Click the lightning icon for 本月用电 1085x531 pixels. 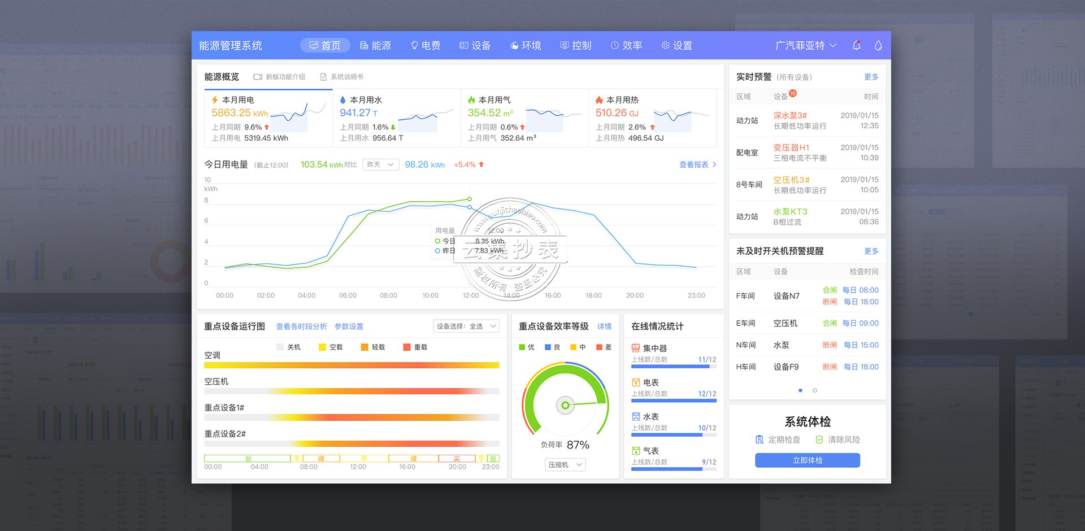click(215, 100)
